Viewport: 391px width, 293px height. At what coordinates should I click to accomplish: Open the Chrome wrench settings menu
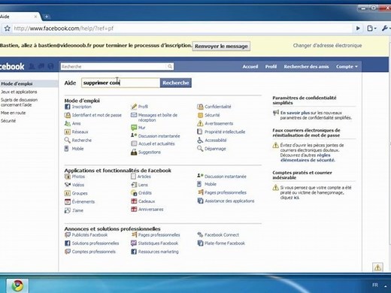[x=386, y=29]
